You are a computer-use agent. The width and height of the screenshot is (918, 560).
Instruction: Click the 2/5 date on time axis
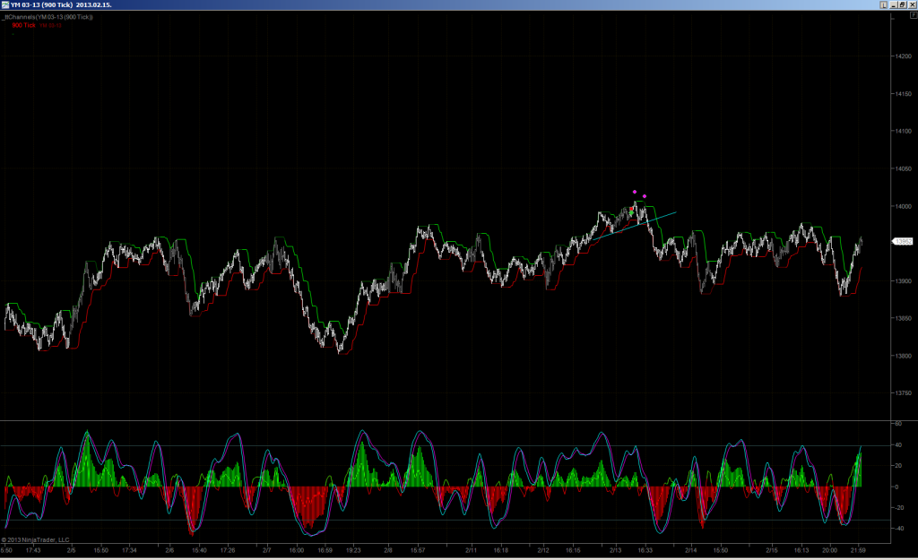[x=71, y=550]
